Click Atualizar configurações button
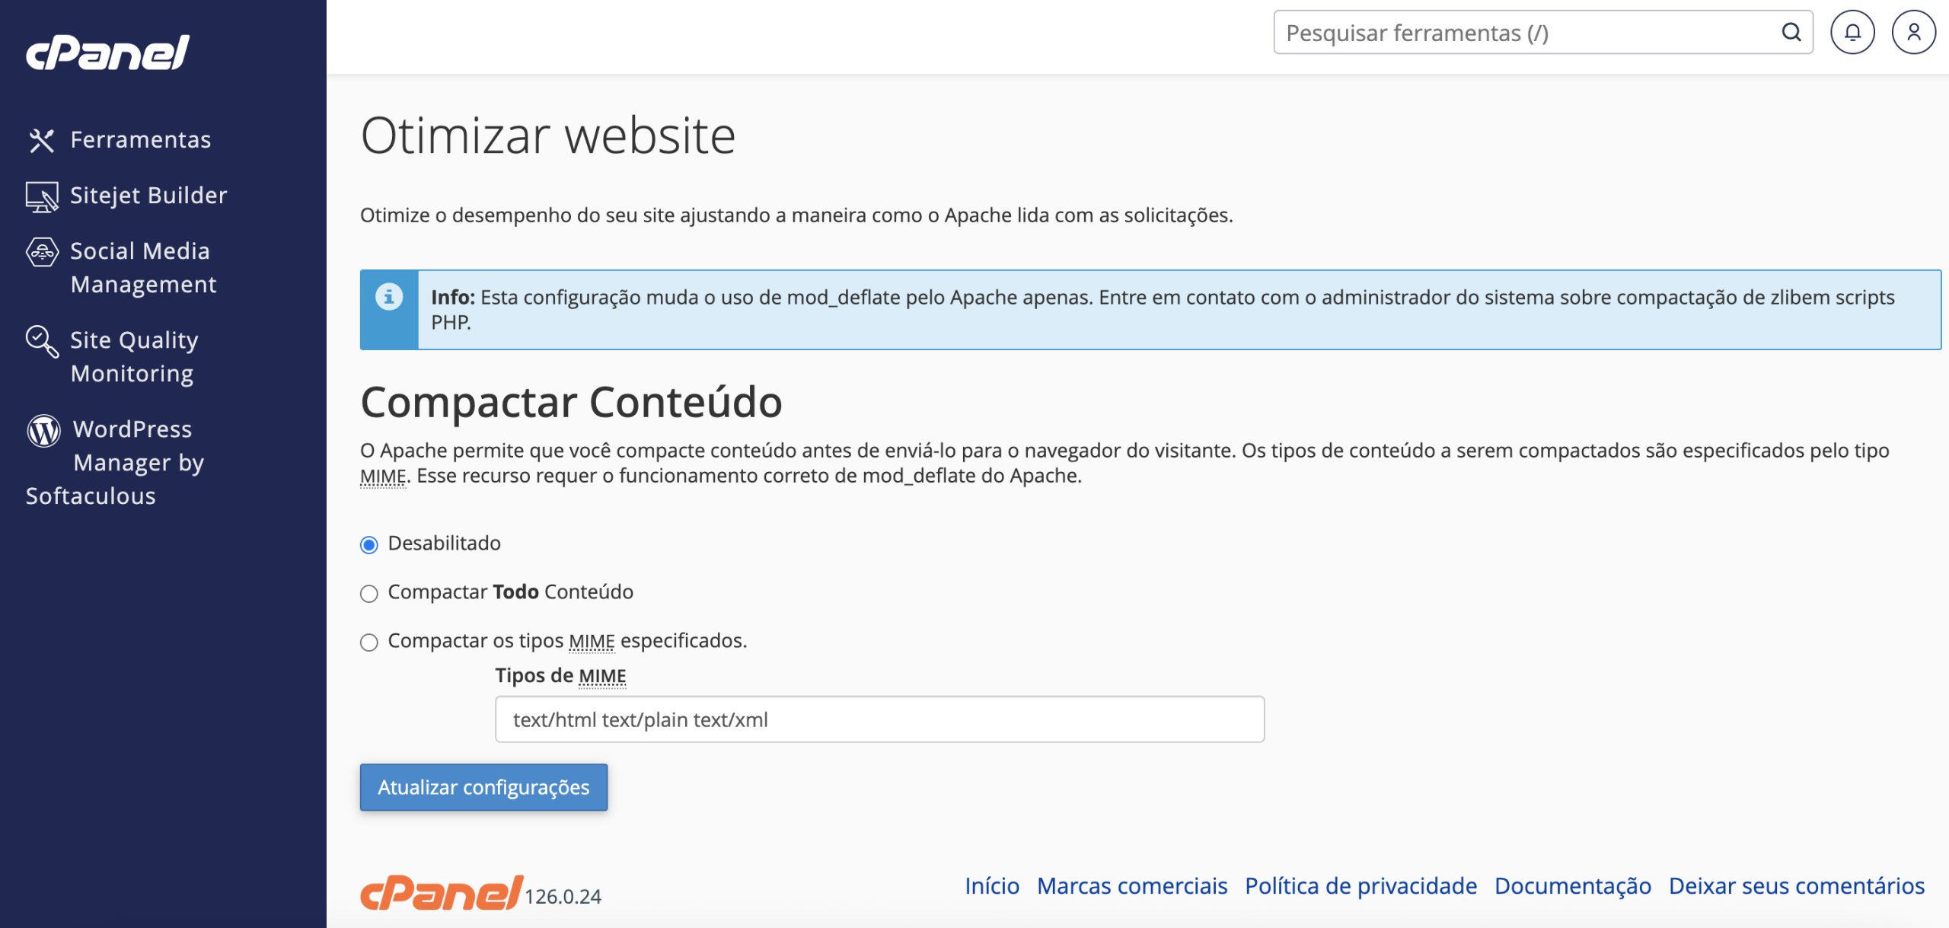The image size is (1949, 928). coord(483,787)
